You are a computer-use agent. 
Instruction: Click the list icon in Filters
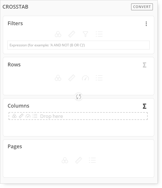tap(99, 34)
